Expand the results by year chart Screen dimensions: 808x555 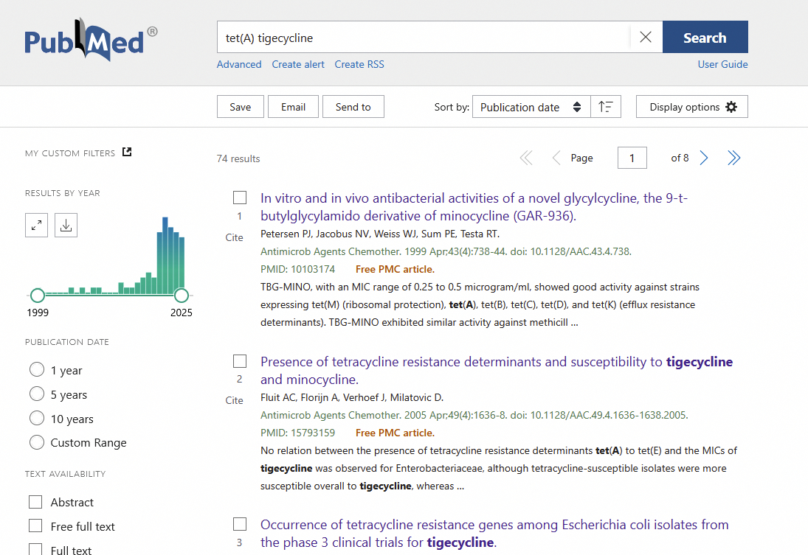[37, 225]
